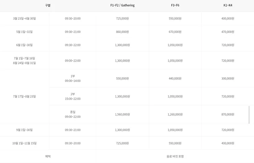Screen dimensions: 254x163
Task: Click the 종일 09:00~22:00 session cell
Action: [x=73, y=114]
